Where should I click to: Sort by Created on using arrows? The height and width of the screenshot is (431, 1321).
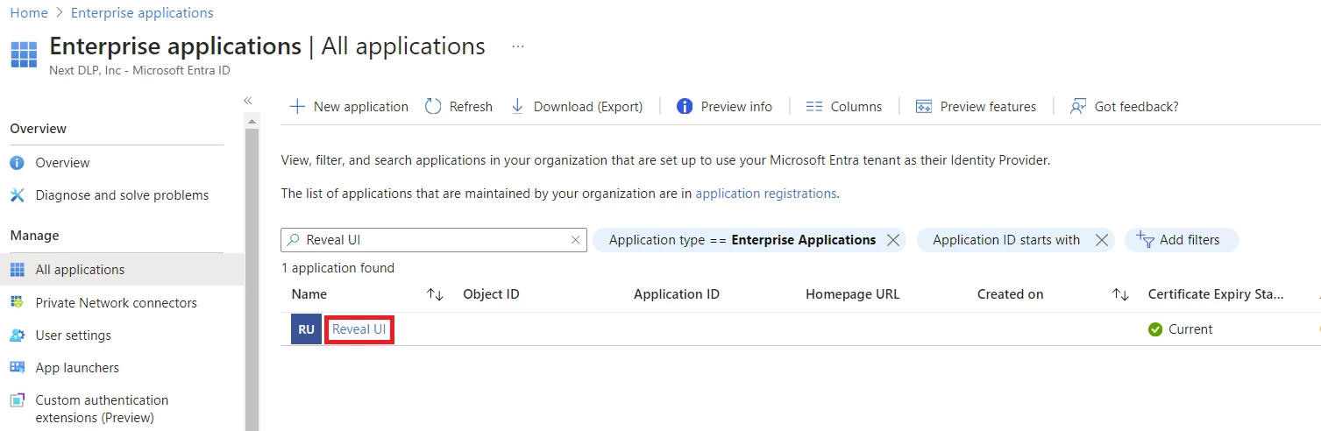1120,294
